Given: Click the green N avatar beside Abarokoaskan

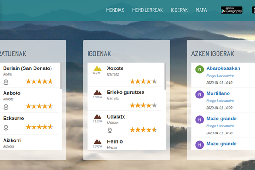Looking at the screenshot, I should [x=200, y=69].
